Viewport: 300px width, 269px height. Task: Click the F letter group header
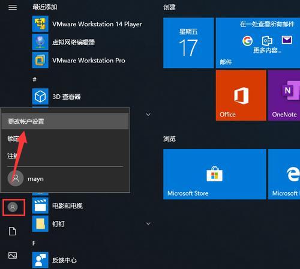(x=34, y=243)
